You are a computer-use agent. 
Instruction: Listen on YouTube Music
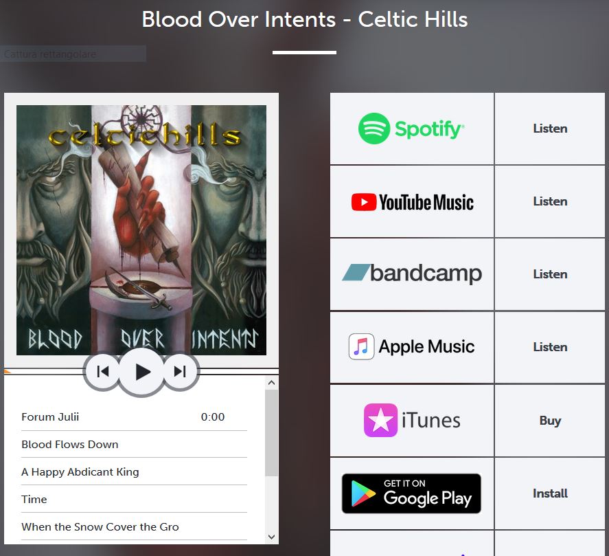click(550, 202)
